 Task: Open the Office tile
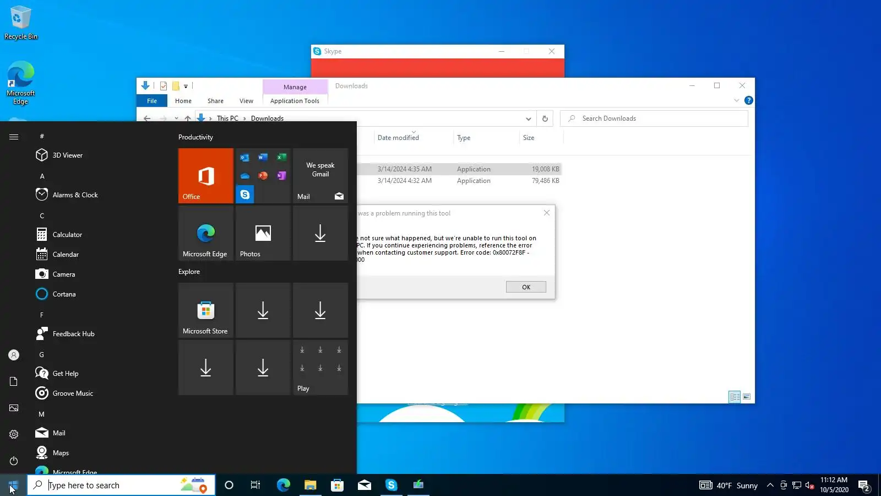point(206,176)
